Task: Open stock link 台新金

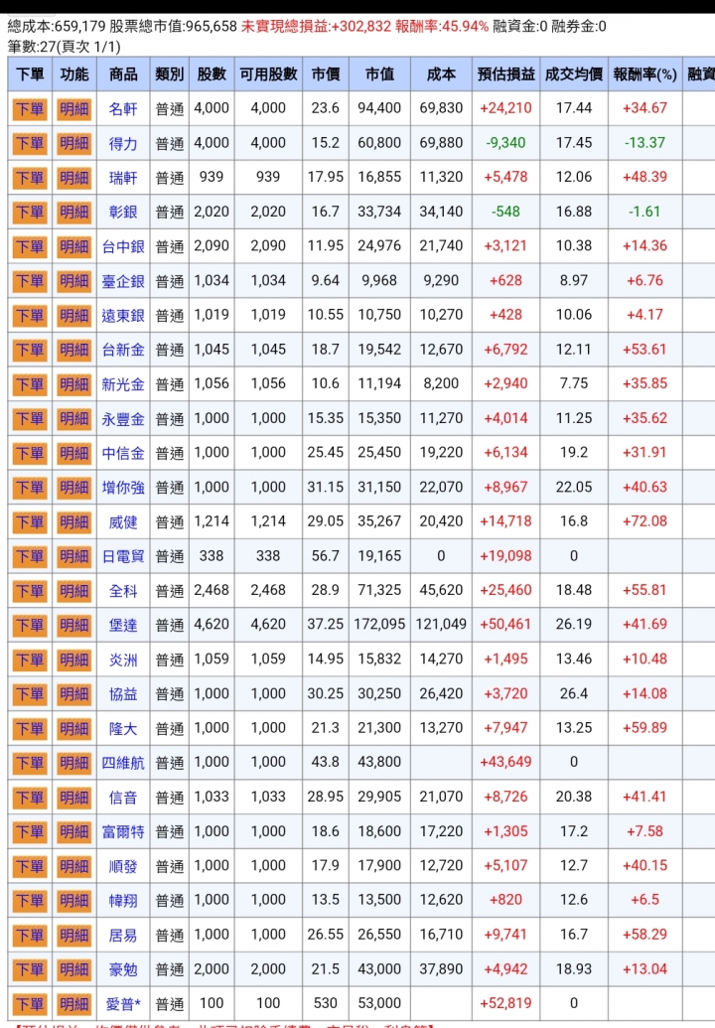Action: coord(123,350)
